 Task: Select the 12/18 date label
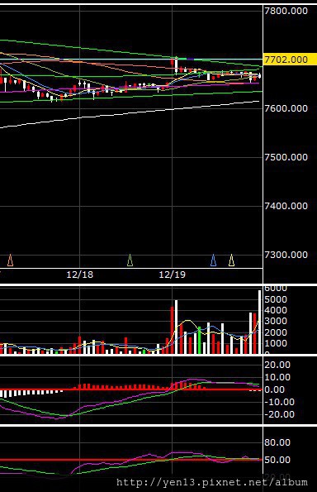[x=79, y=275]
